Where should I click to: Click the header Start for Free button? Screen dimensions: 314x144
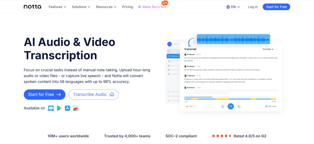pos(276,7)
